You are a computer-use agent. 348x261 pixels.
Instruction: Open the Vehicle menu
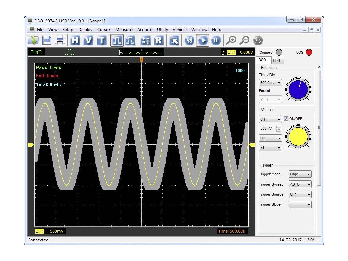tap(179, 30)
